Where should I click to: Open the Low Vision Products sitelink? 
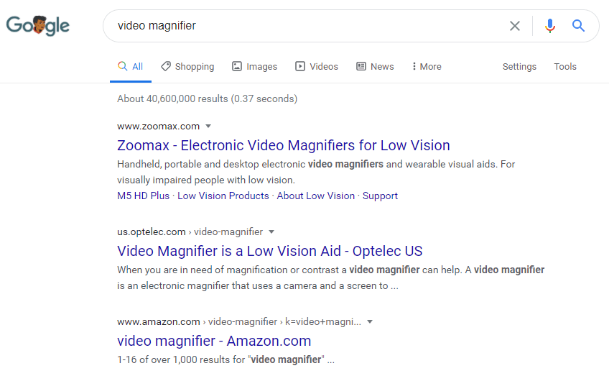click(x=223, y=196)
